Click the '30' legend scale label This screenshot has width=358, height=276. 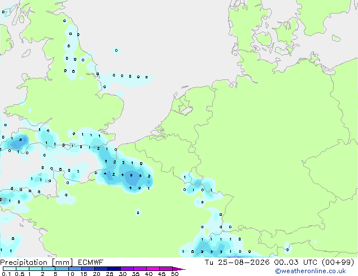pos(123,274)
